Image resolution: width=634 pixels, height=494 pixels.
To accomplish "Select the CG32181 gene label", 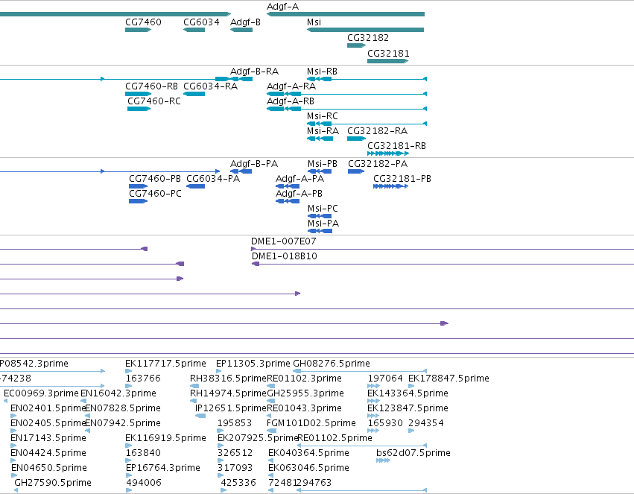I will [x=388, y=54].
